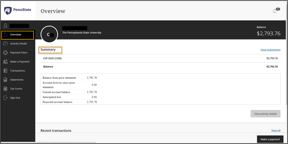Click the Sign Out arrow icon
Viewport: 288px width, 144px height.
[5, 98]
